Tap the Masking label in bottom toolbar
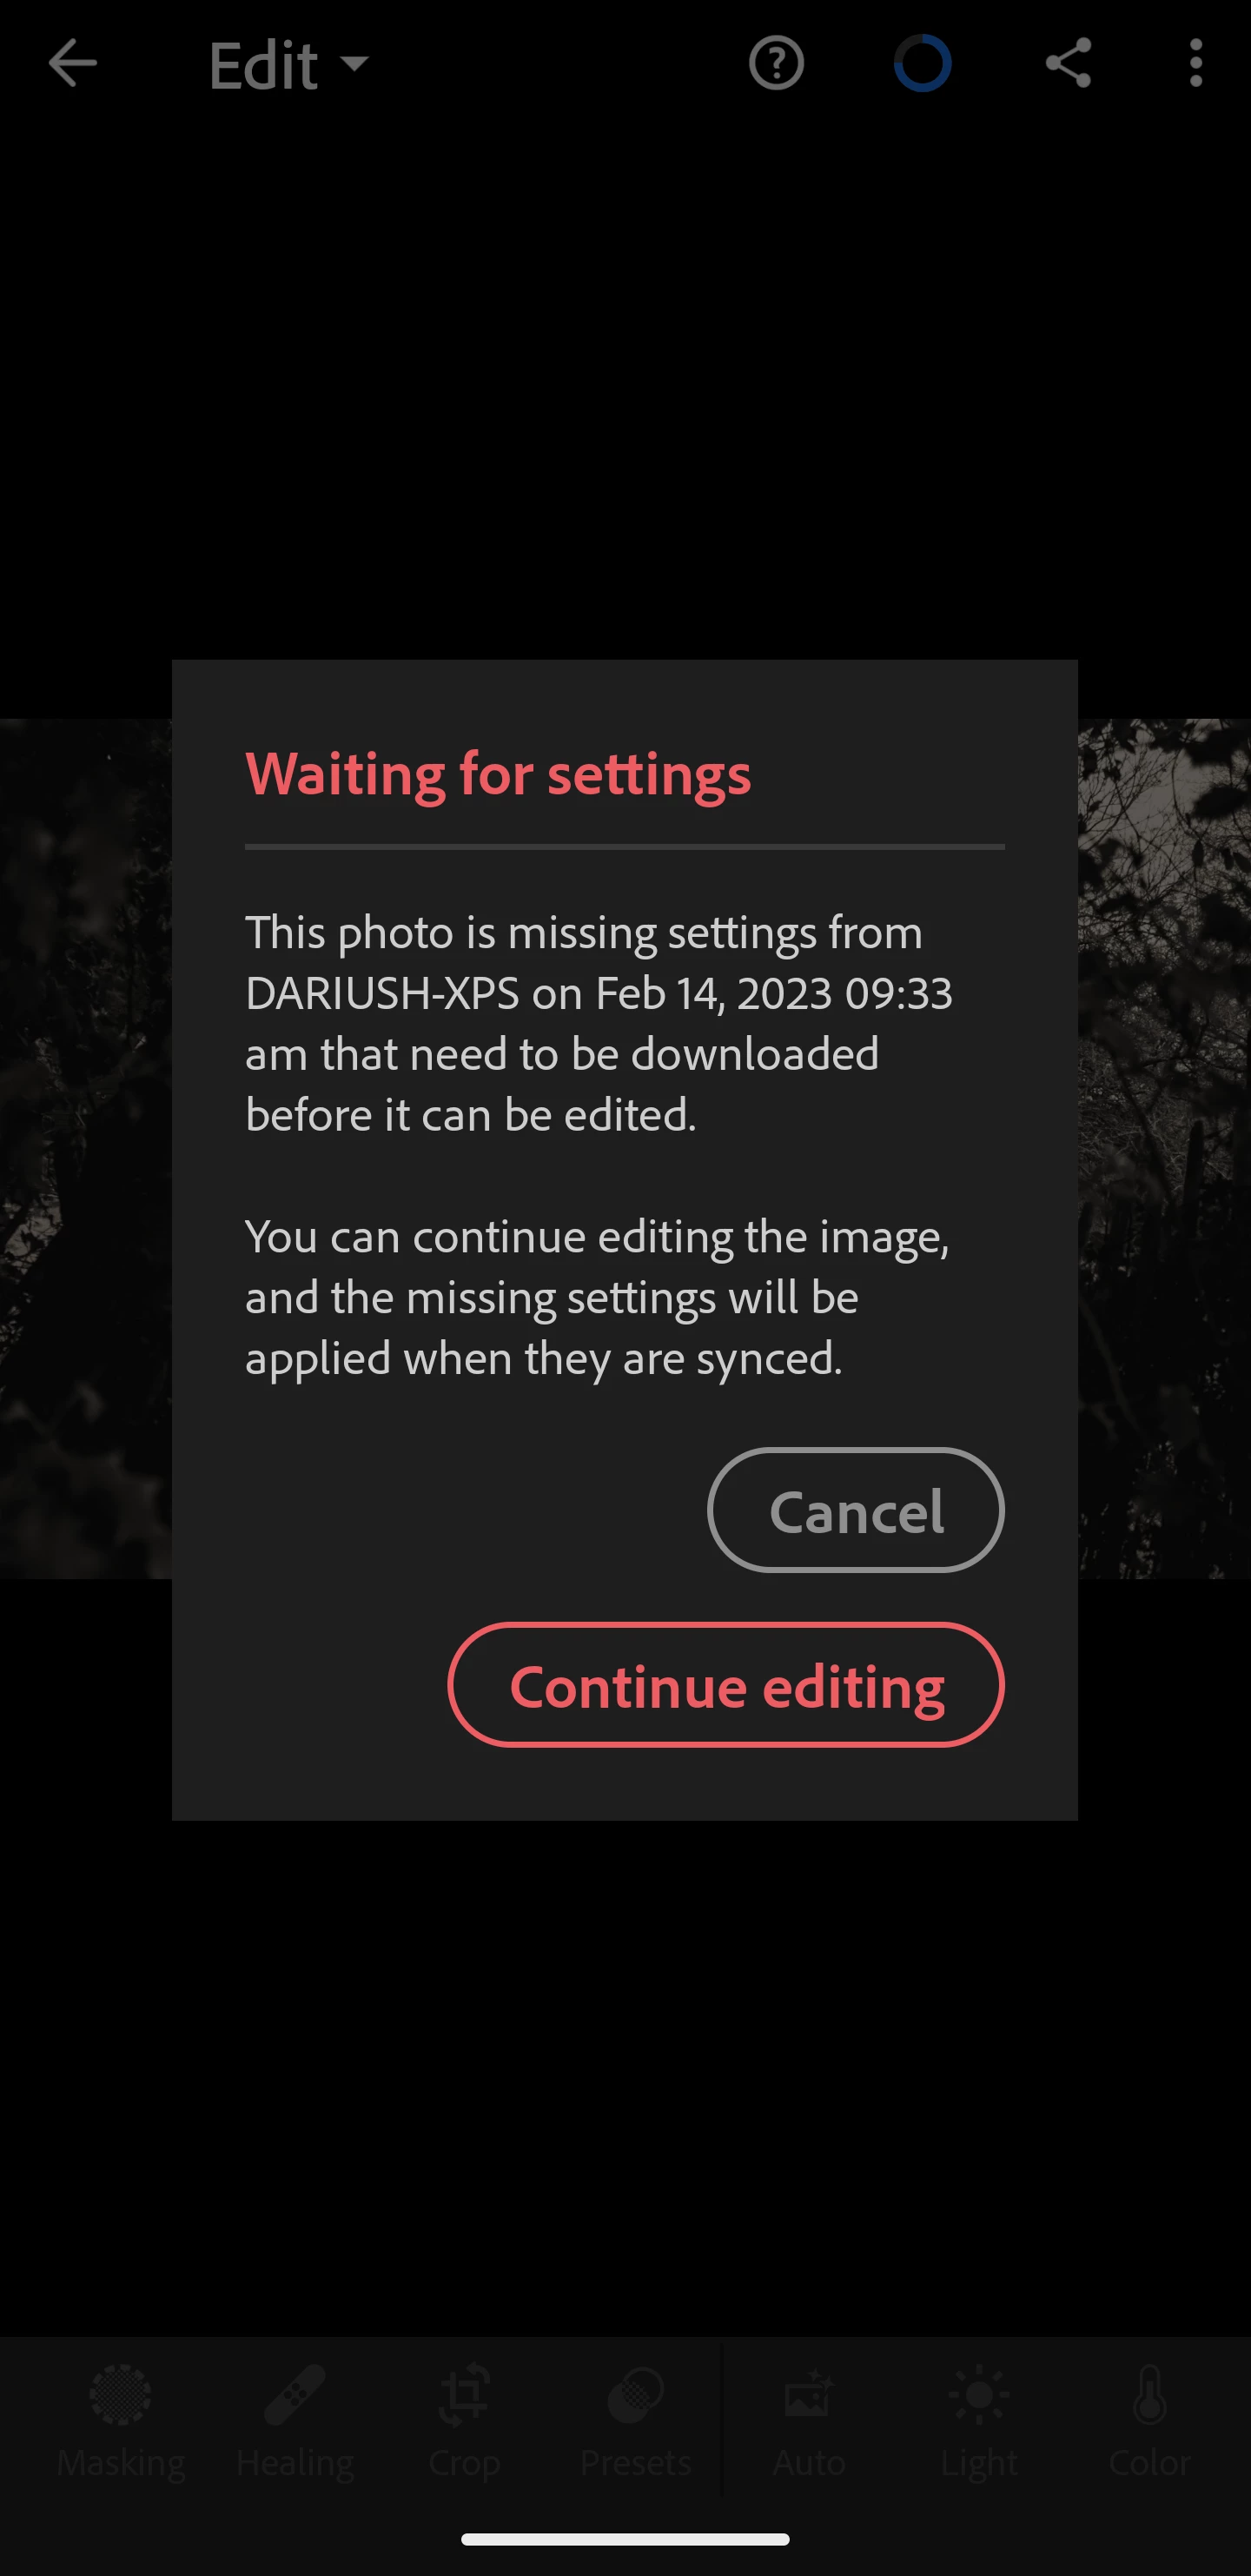1251x2576 pixels. tap(120, 2462)
